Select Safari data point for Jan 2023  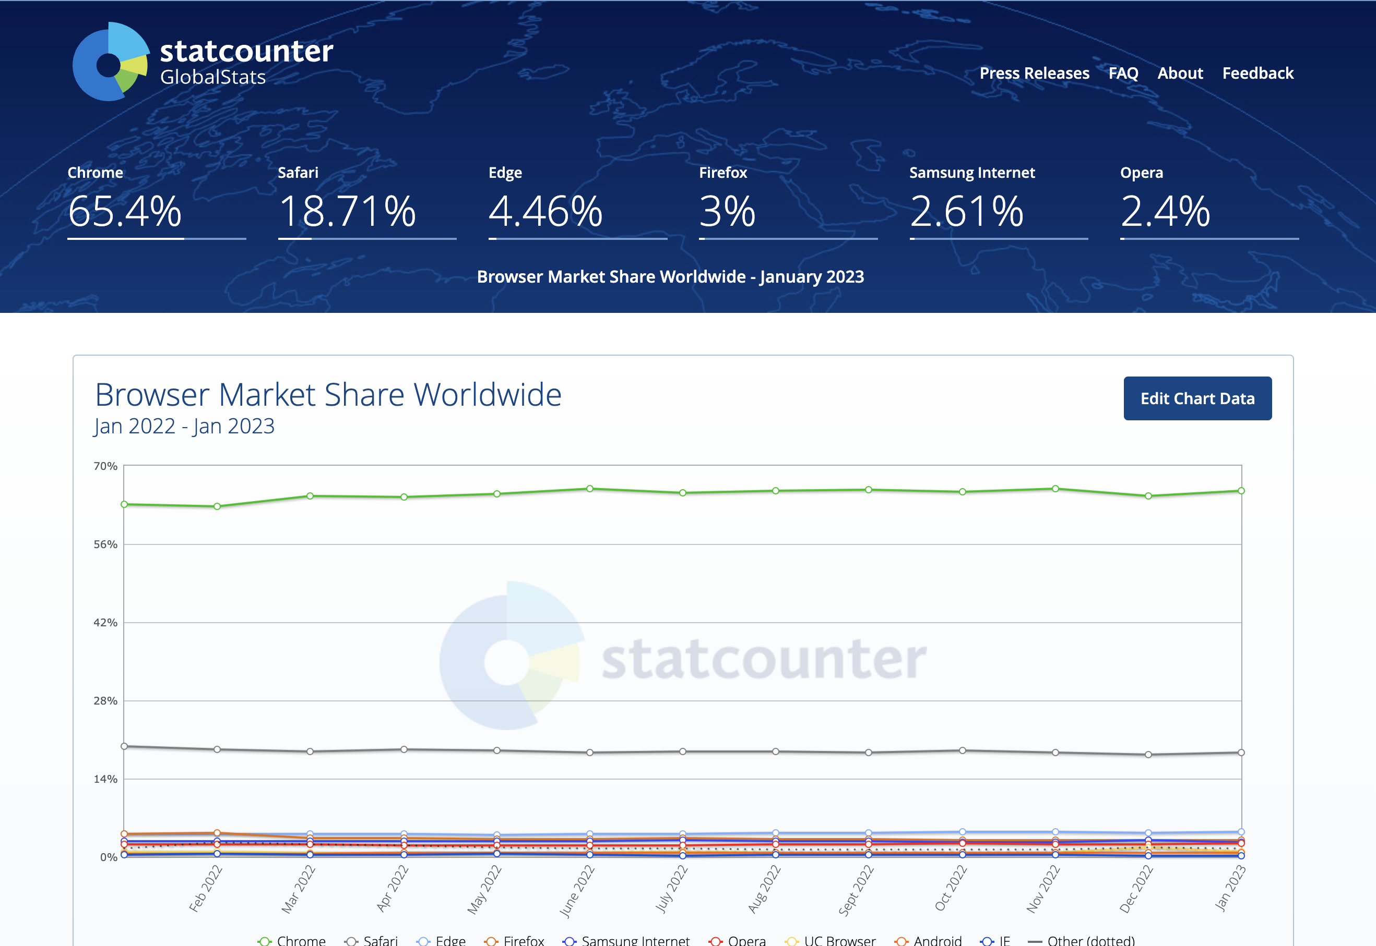[x=1241, y=753]
